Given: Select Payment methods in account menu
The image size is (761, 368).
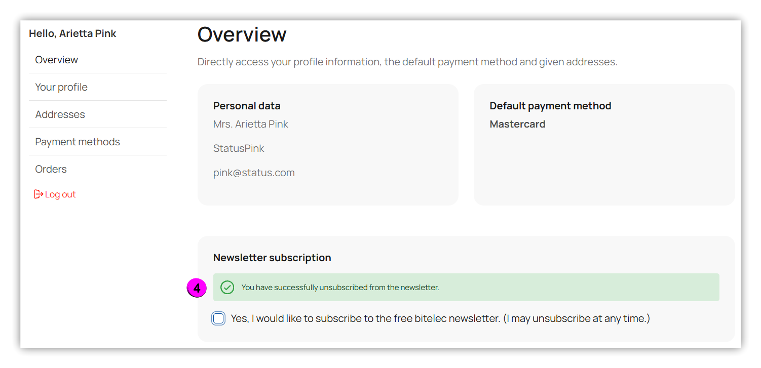Looking at the screenshot, I should coord(78,142).
